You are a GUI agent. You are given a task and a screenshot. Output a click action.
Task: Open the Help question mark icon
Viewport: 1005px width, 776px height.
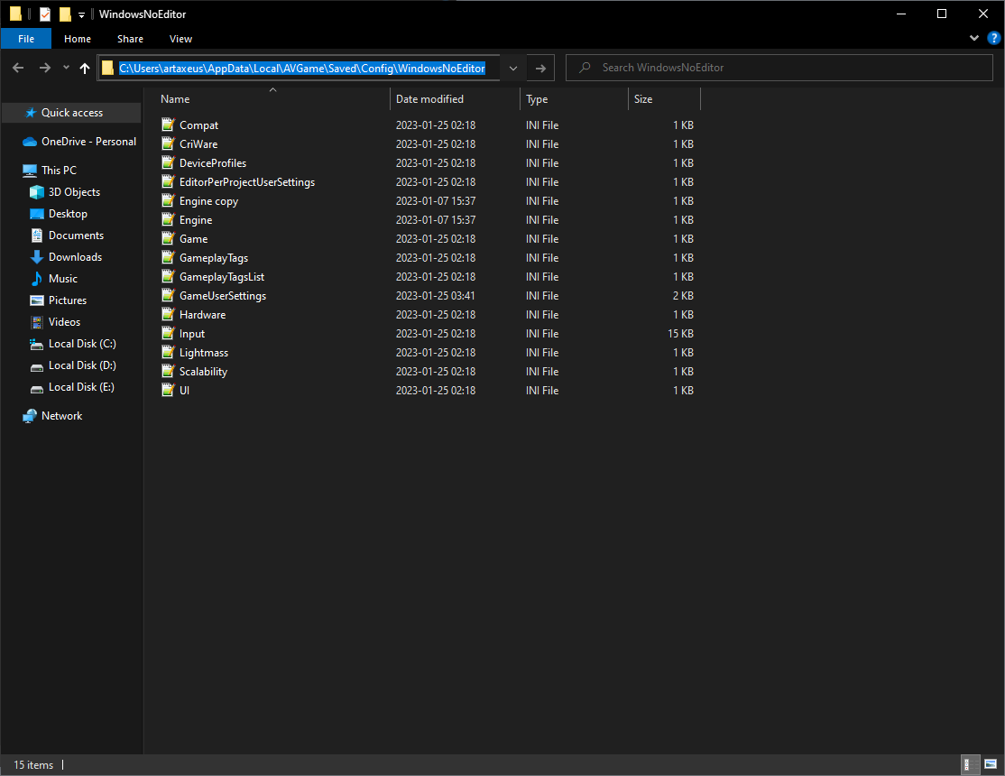coord(993,38)
